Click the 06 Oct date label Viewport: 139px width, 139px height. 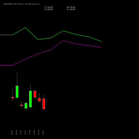coord(16,132)
